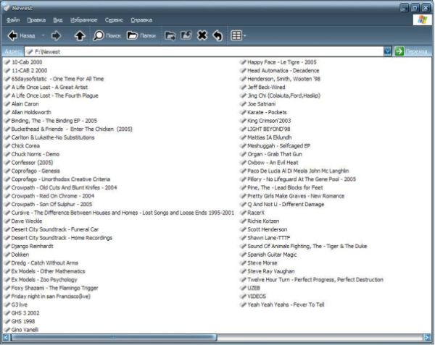Select the VIDEOS folder icon

pyautogui.click(x=244, y=296)
